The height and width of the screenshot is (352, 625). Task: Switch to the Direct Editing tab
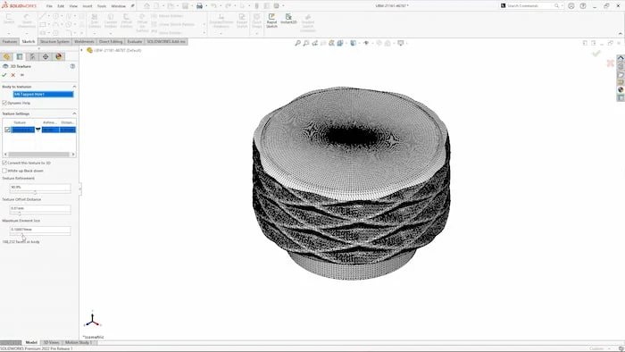[x=111, y=41]
